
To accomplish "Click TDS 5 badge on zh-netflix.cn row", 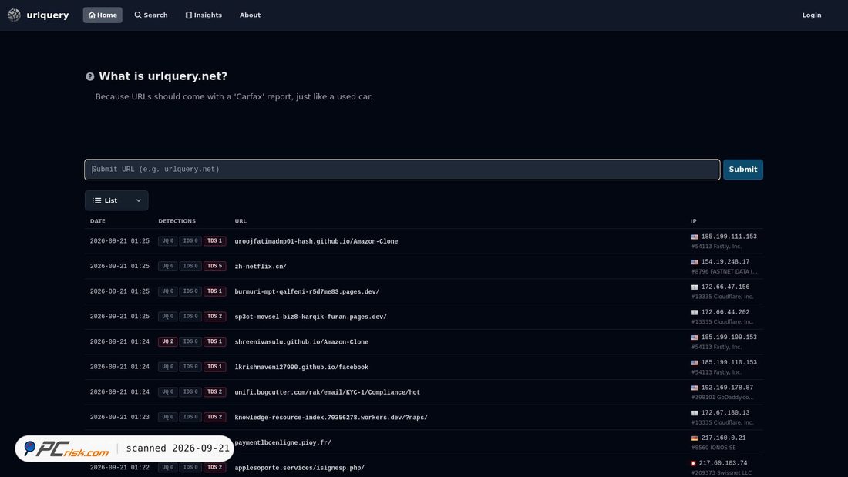I will 215,266.
